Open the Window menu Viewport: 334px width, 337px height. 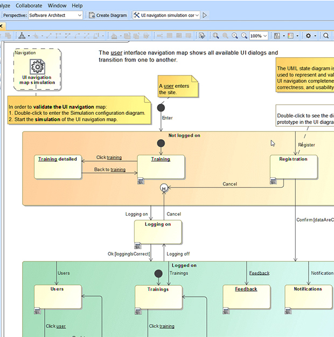click(57, 5)
